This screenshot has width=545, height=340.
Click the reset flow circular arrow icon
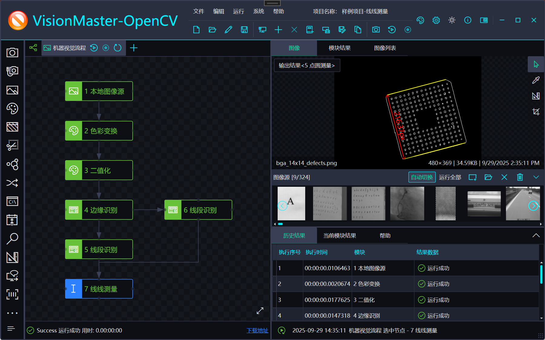pyautogui.click(x=117, y=48)
